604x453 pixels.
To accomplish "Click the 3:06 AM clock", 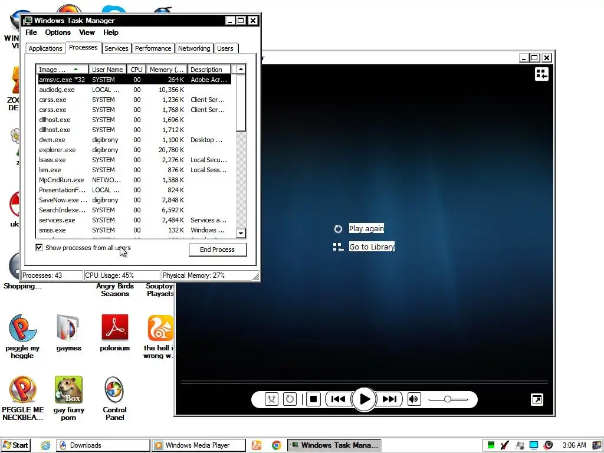I will pos(575,445).
